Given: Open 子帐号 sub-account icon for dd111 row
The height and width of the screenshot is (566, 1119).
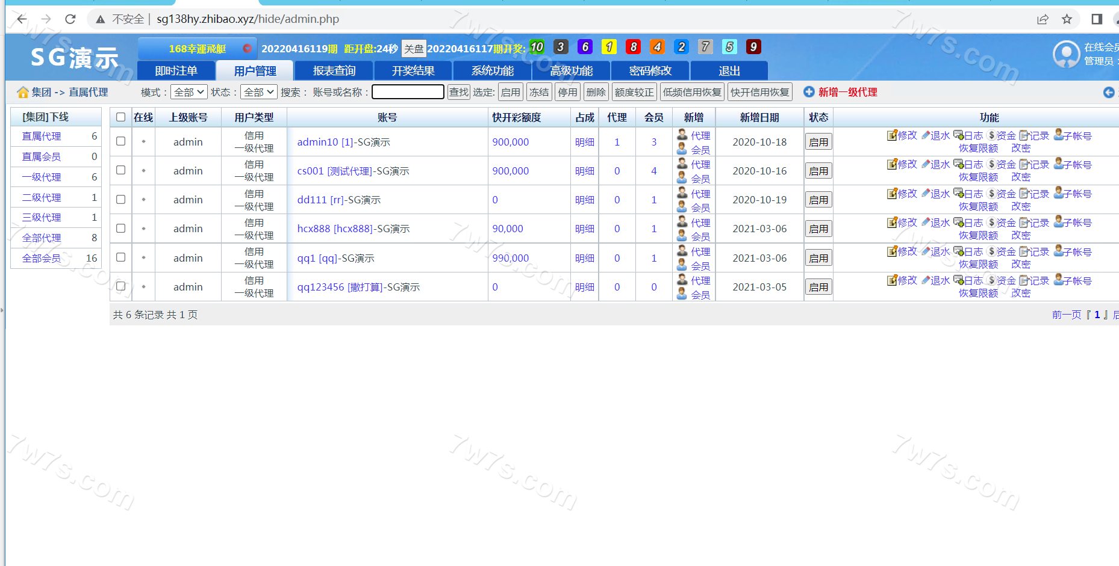Looking at the screenshot, I should (1058, 193).
